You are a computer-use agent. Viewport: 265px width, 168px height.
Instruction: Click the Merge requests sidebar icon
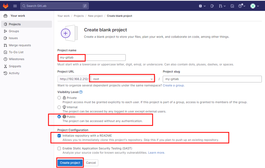coord(5,45)
